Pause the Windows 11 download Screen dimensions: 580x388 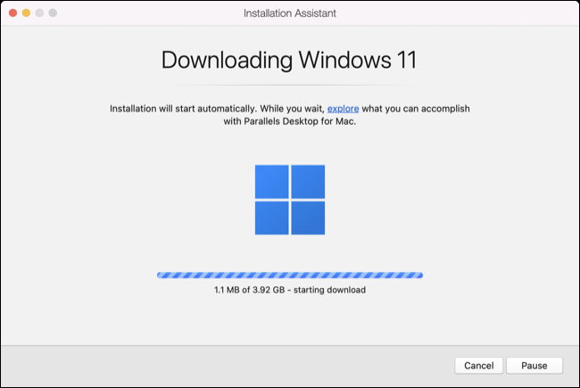point(534,366)
